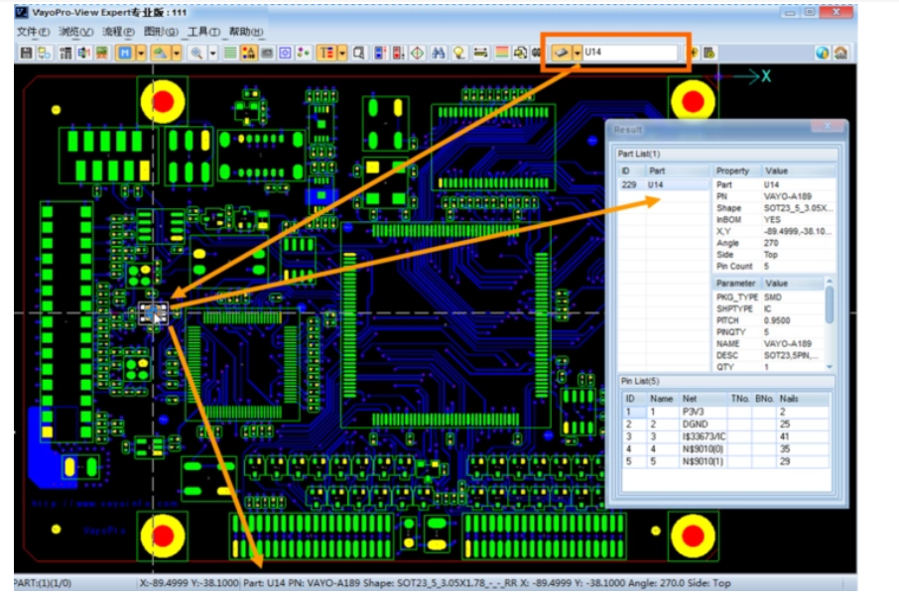Open the 工具(T) menu

tap(203, 32)
